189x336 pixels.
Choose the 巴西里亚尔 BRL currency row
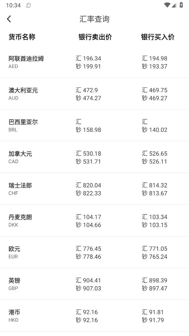94,126
